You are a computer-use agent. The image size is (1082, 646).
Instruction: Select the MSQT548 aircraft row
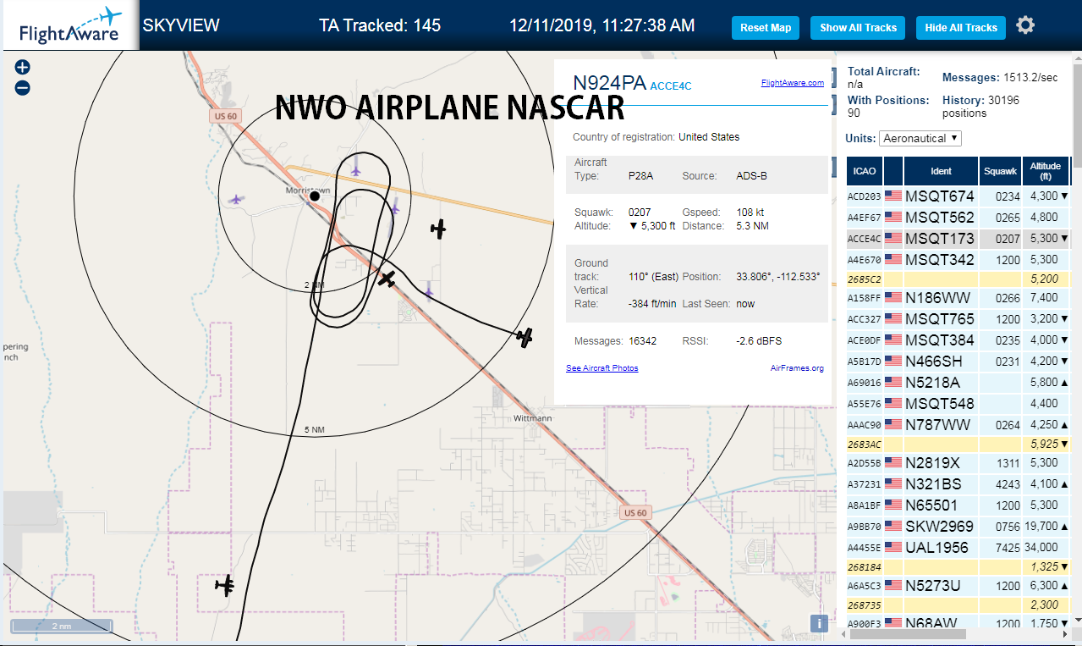[958, 404]
